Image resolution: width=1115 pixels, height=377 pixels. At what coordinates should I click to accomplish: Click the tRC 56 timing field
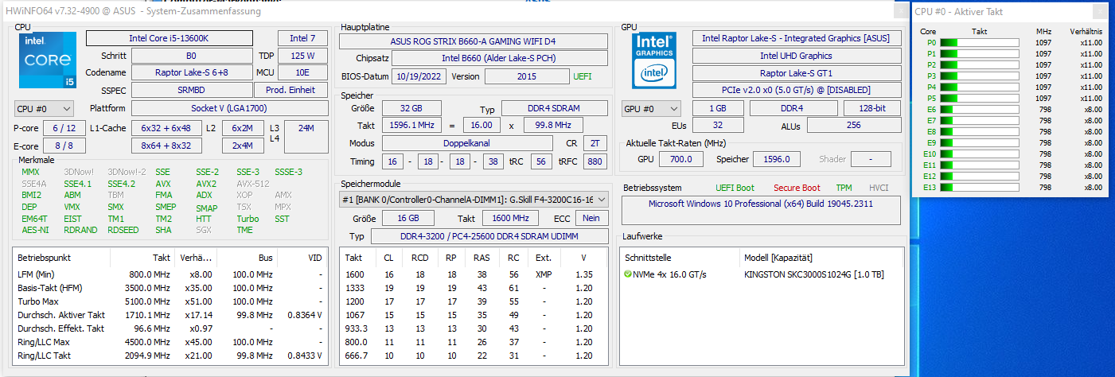pos(542,161)
